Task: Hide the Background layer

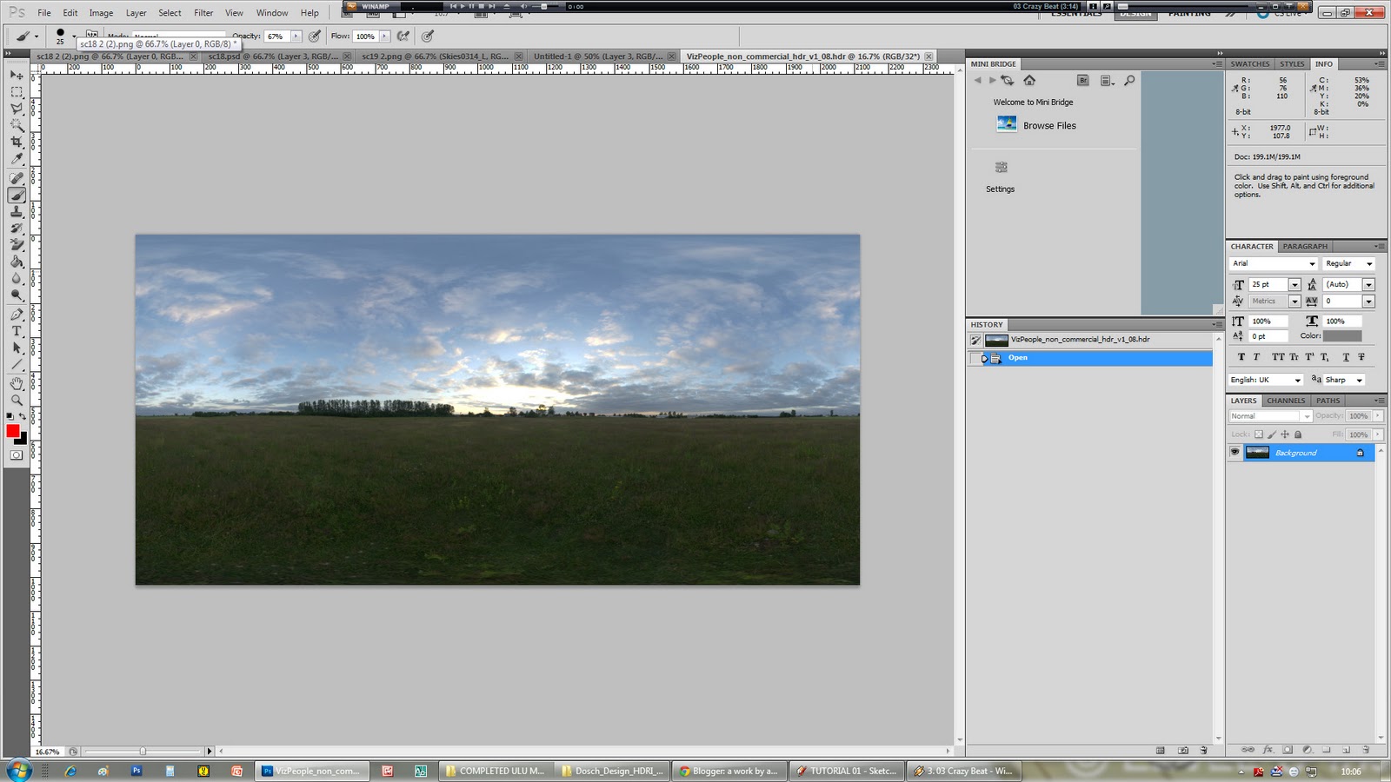Action: coord(1235,453)
